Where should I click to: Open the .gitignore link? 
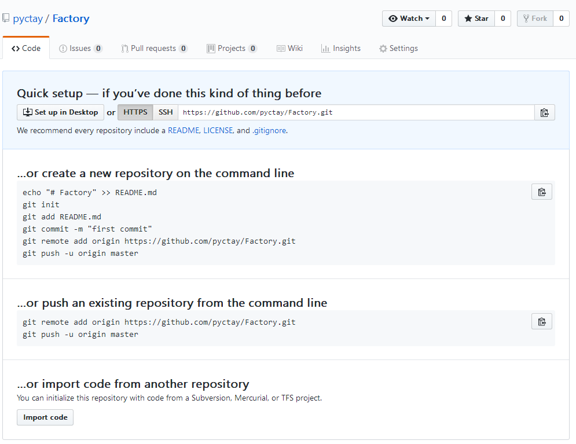269,130
